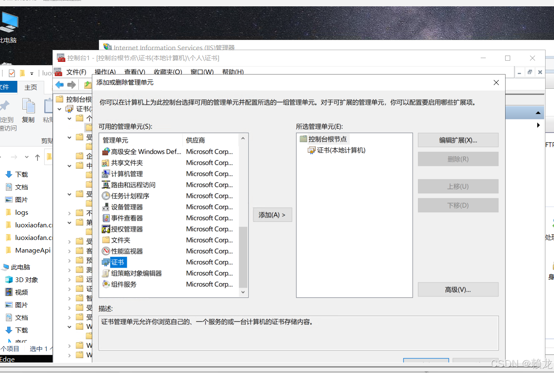Click the 证书(本地计算机) icon in selected snap-ins
The image size is (554, 373).
(x=312, y=150)
